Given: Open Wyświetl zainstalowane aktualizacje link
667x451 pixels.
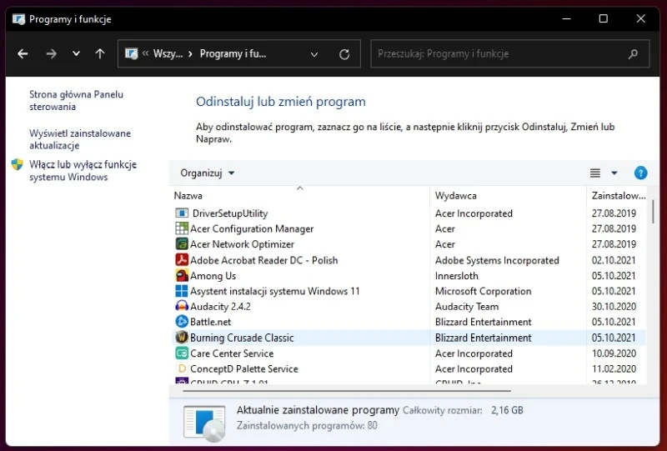Looking at the screenshot, I should [80, 139].
